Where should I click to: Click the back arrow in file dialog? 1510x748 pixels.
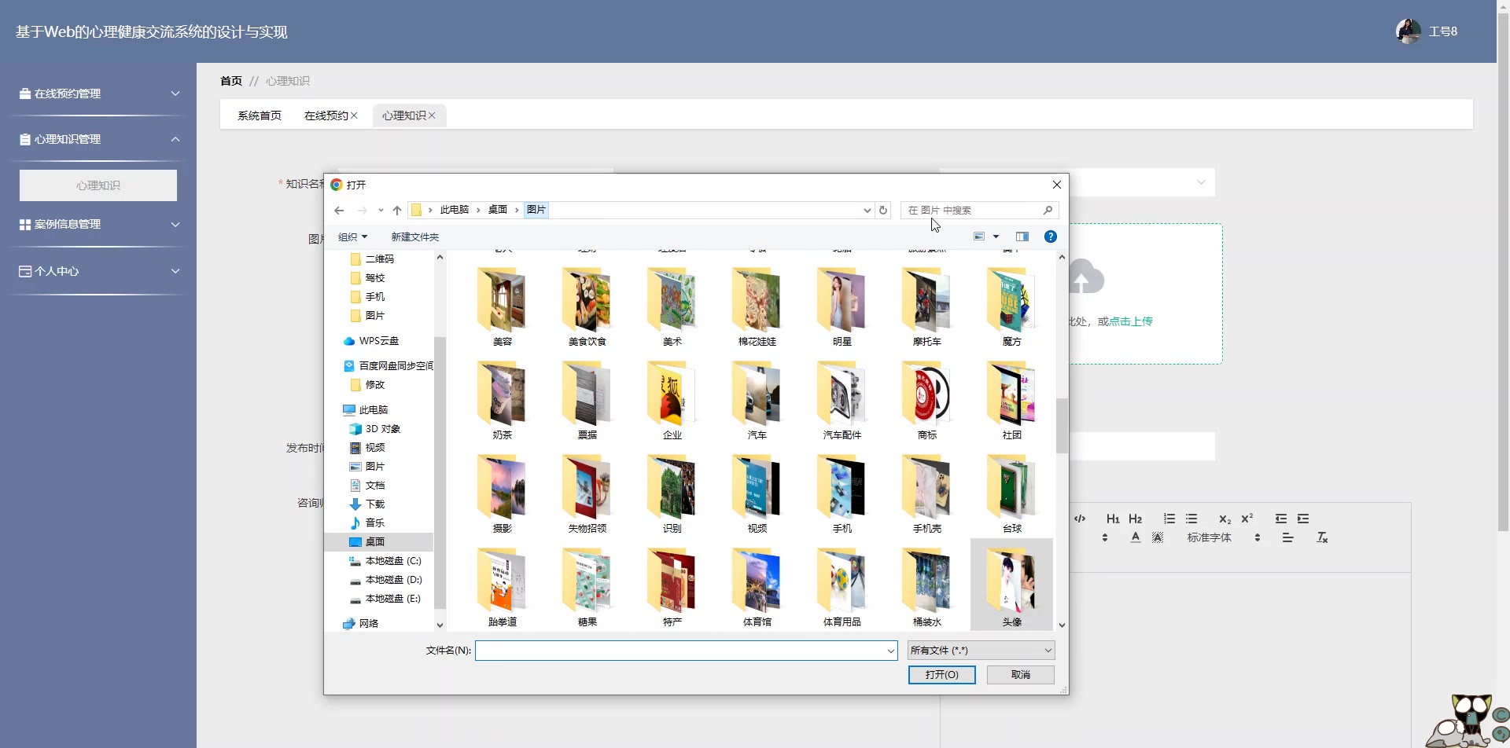tap(339, 210)
